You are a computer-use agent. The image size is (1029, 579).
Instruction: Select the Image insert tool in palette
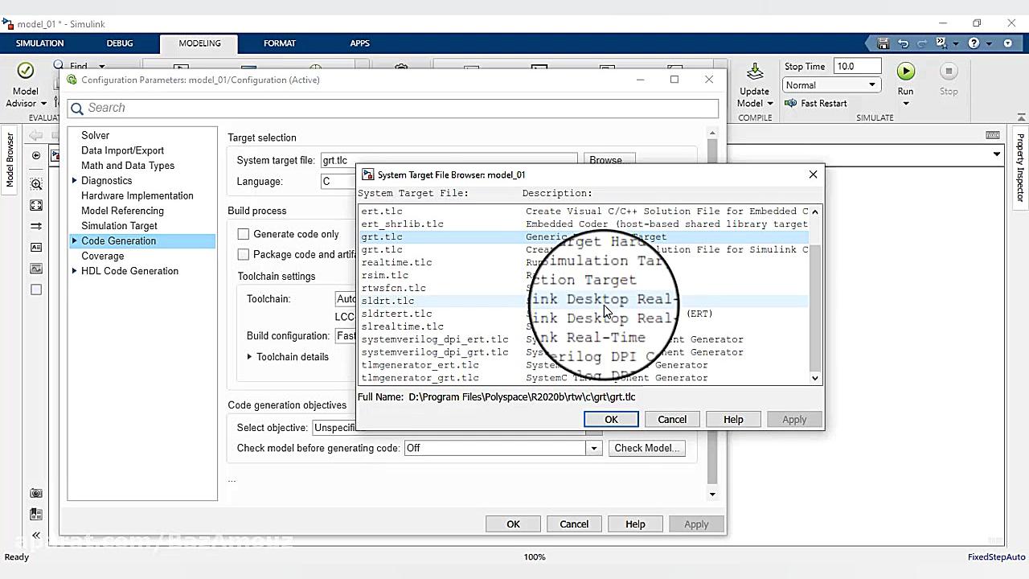(x=36, y=269)
